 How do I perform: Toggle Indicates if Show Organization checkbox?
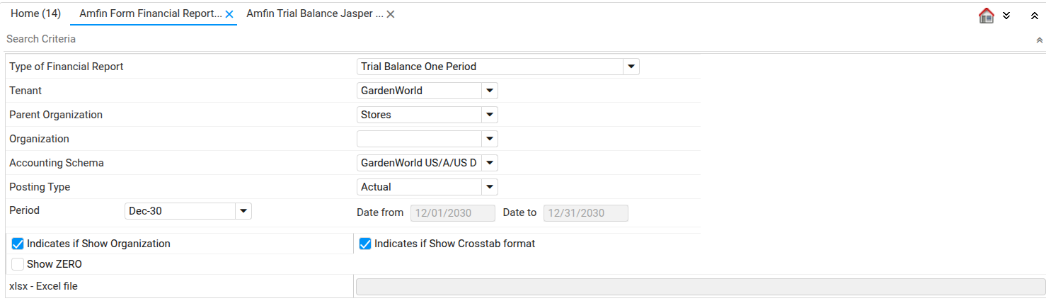tap(18, 244)
